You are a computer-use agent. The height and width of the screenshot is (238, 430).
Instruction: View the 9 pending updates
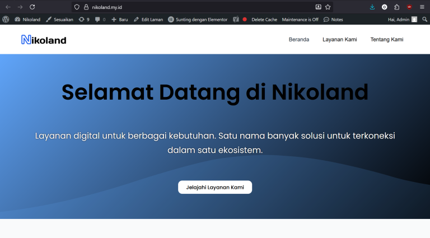click(84, 20)
